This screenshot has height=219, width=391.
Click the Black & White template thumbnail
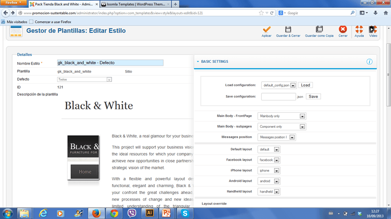(84, 158)
